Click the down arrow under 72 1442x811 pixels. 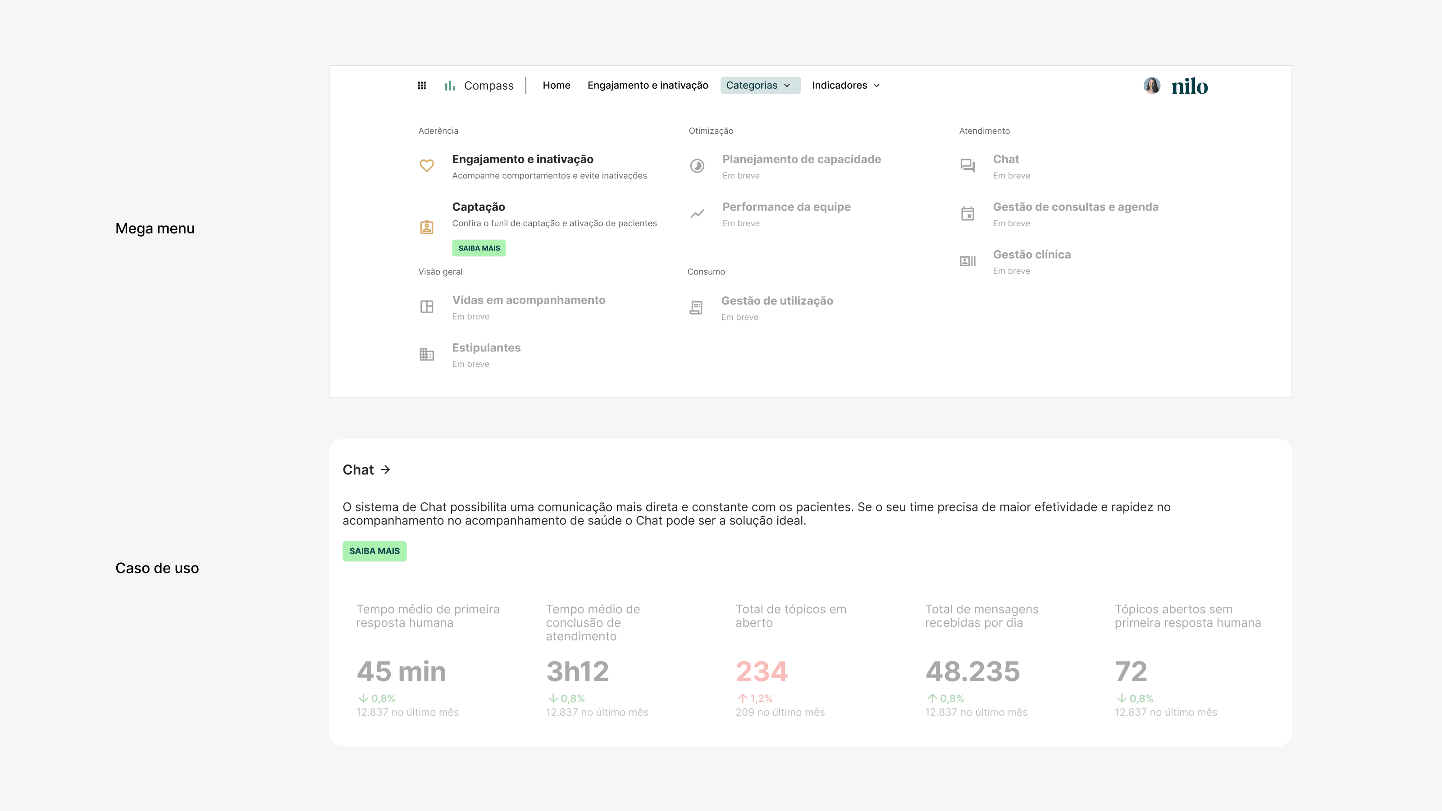[x=1122, y=698]
